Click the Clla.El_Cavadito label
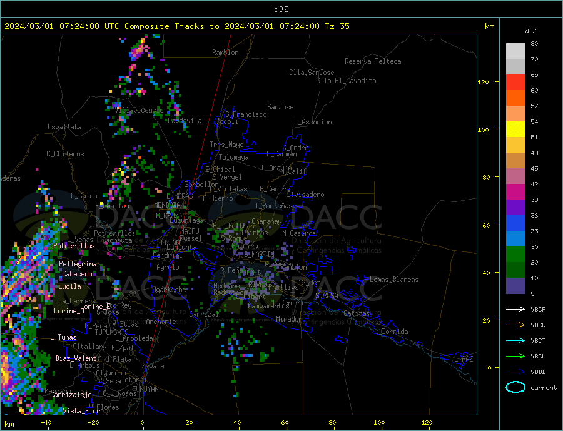The image size is (563, 431). [346, 81]
